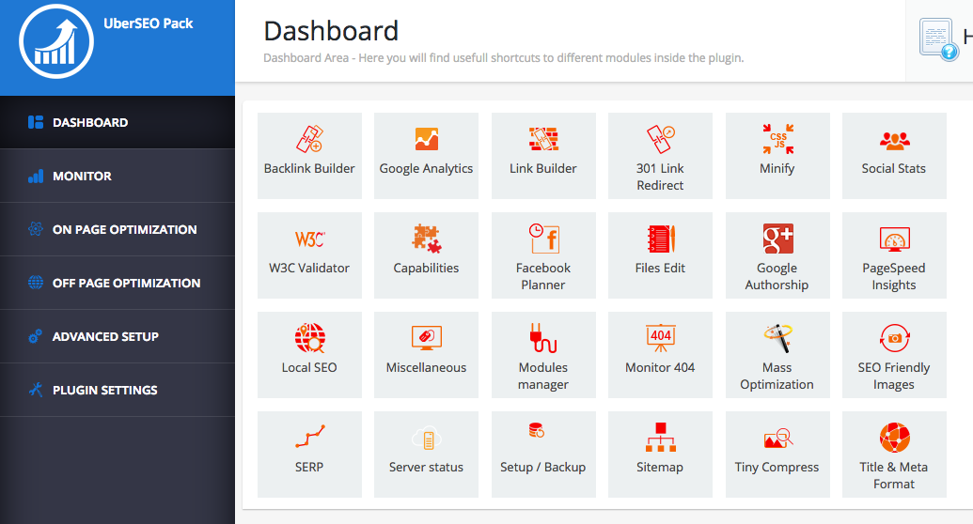Click the Sitemap label text

coord(660,468)
